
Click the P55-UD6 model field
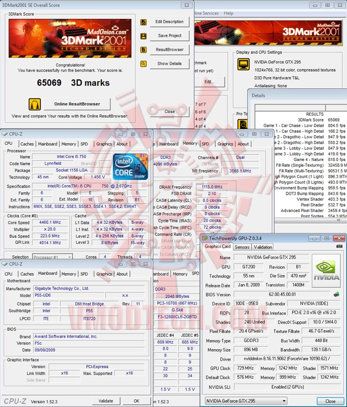click(x=69, y=296)
